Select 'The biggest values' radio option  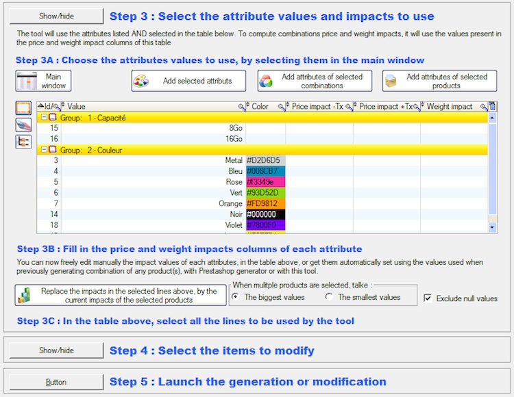[236, 297]
